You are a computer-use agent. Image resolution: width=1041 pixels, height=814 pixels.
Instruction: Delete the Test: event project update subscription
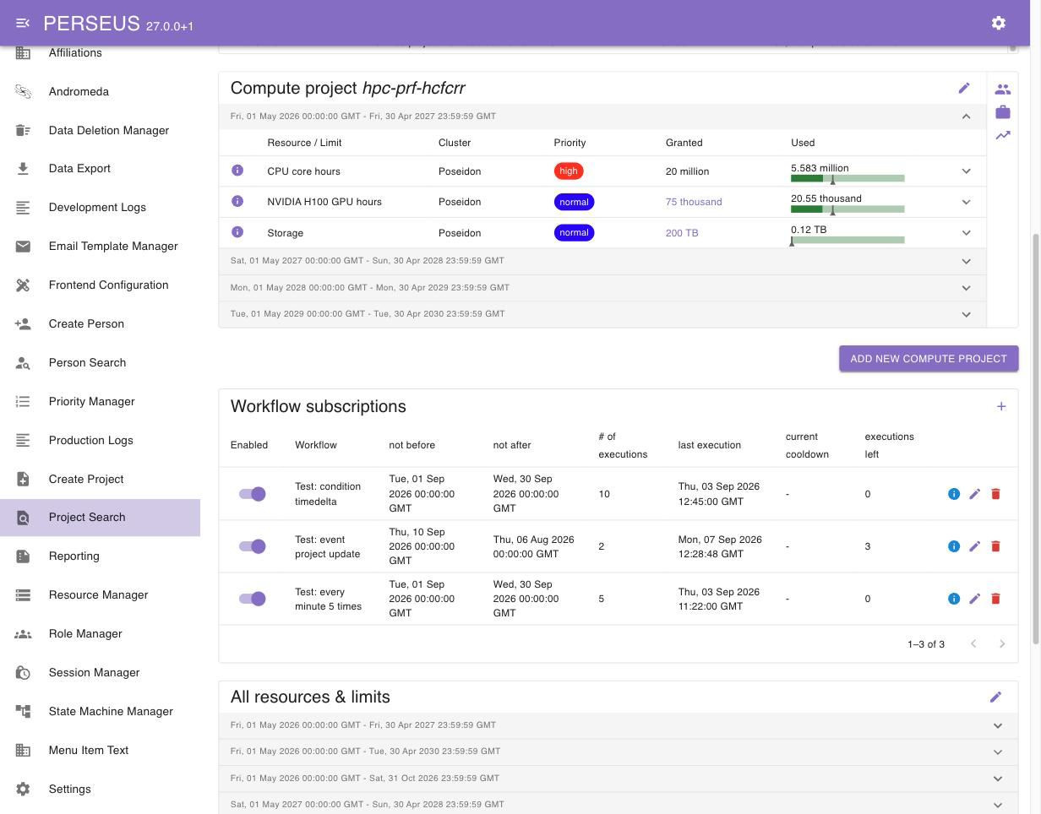[995, 546]
